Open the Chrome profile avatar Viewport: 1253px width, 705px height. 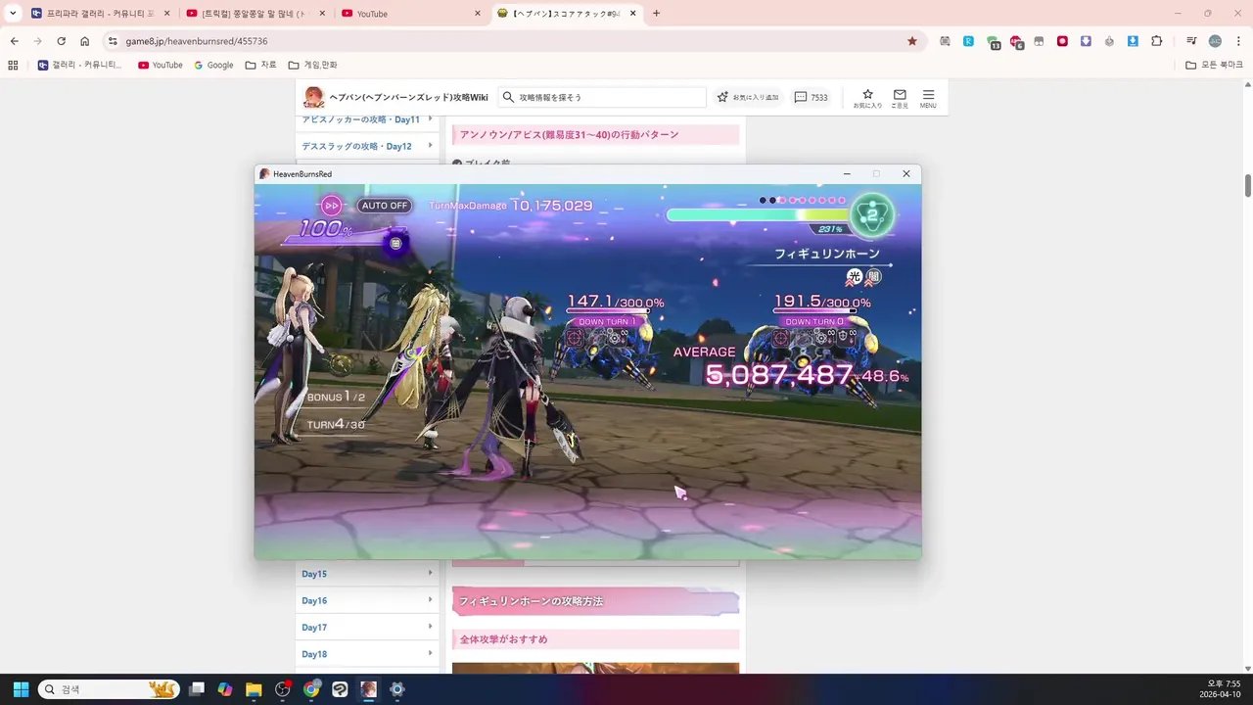(x=1215, y=41)
